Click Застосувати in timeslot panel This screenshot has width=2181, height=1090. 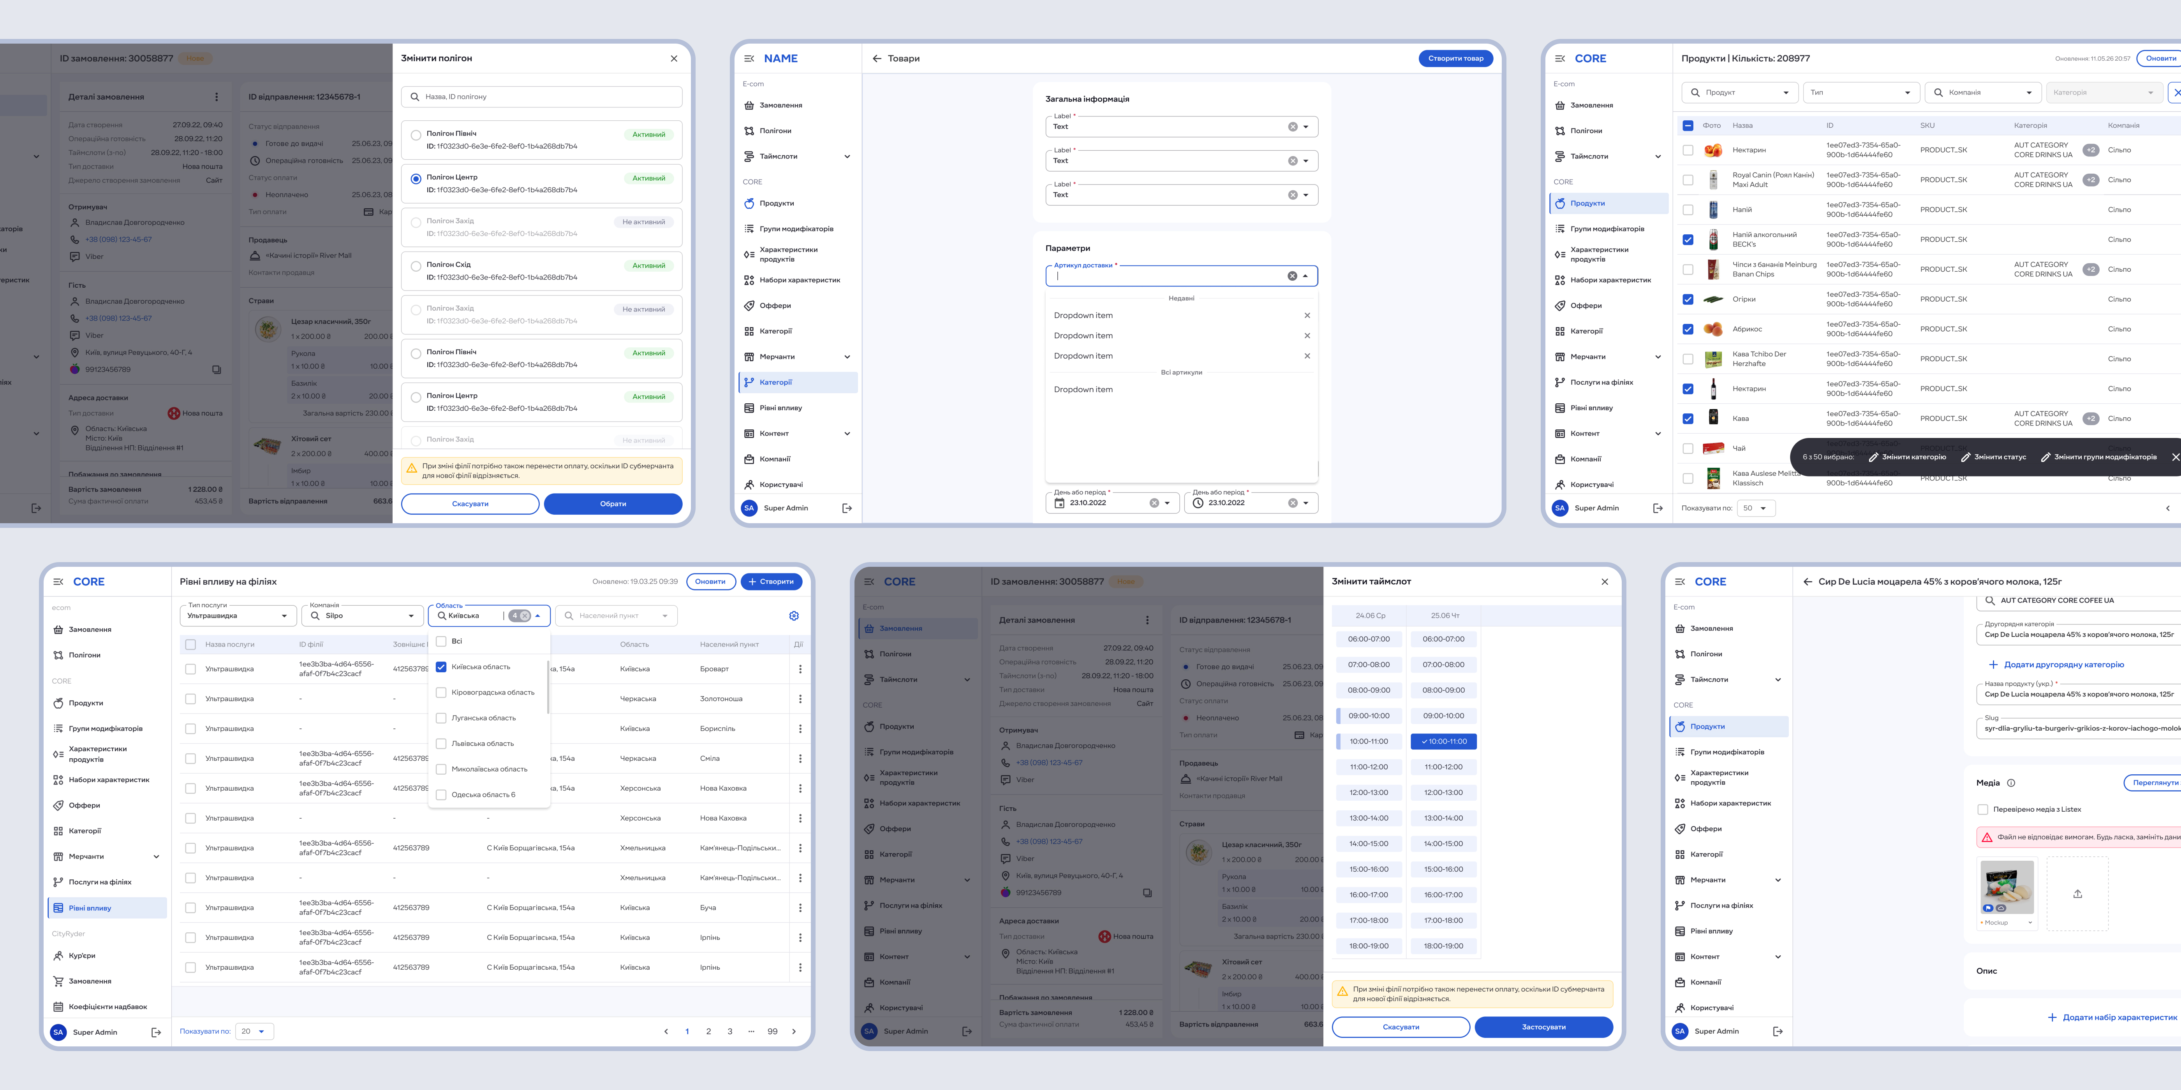click(x=1543, y=1027)
